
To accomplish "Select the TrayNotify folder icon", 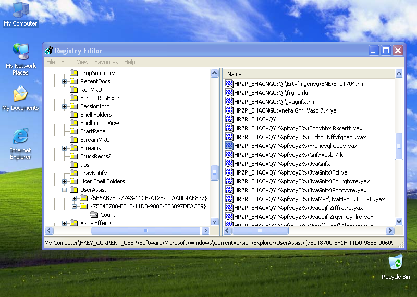I will (x=73, y=173).
